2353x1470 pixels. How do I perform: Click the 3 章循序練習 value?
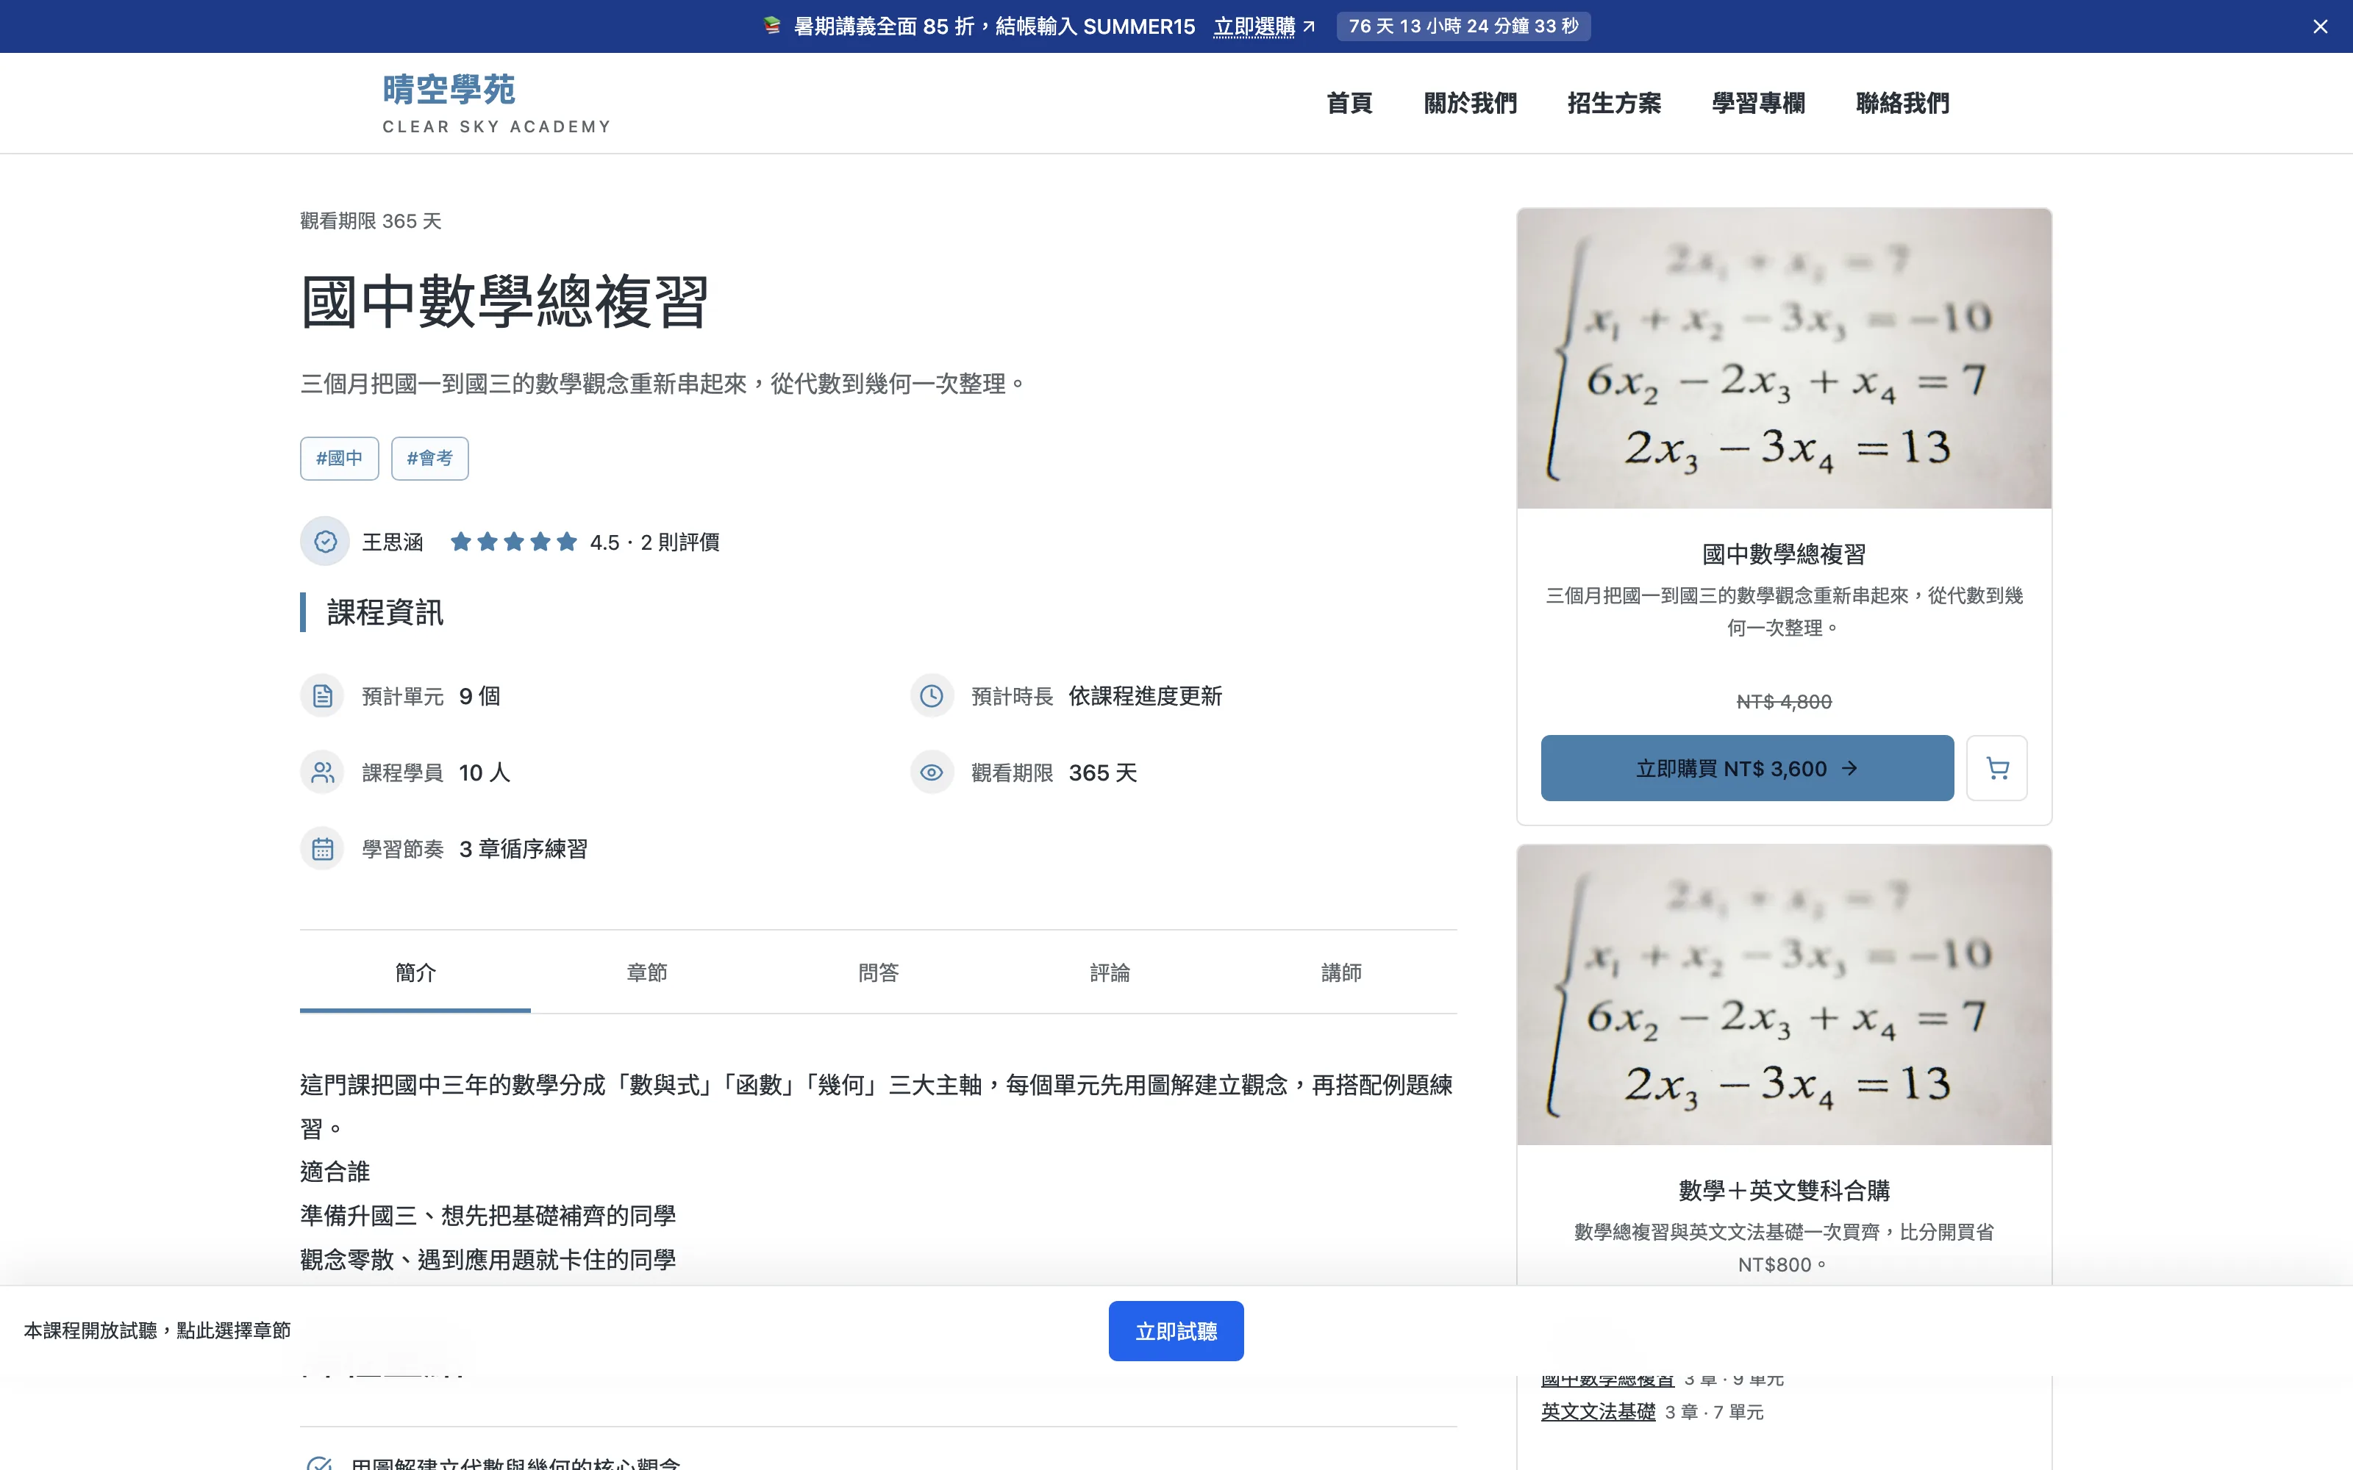[x=523, y=849]
